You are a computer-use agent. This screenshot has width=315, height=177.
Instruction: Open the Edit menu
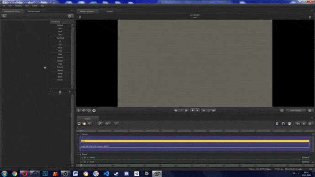10,6
